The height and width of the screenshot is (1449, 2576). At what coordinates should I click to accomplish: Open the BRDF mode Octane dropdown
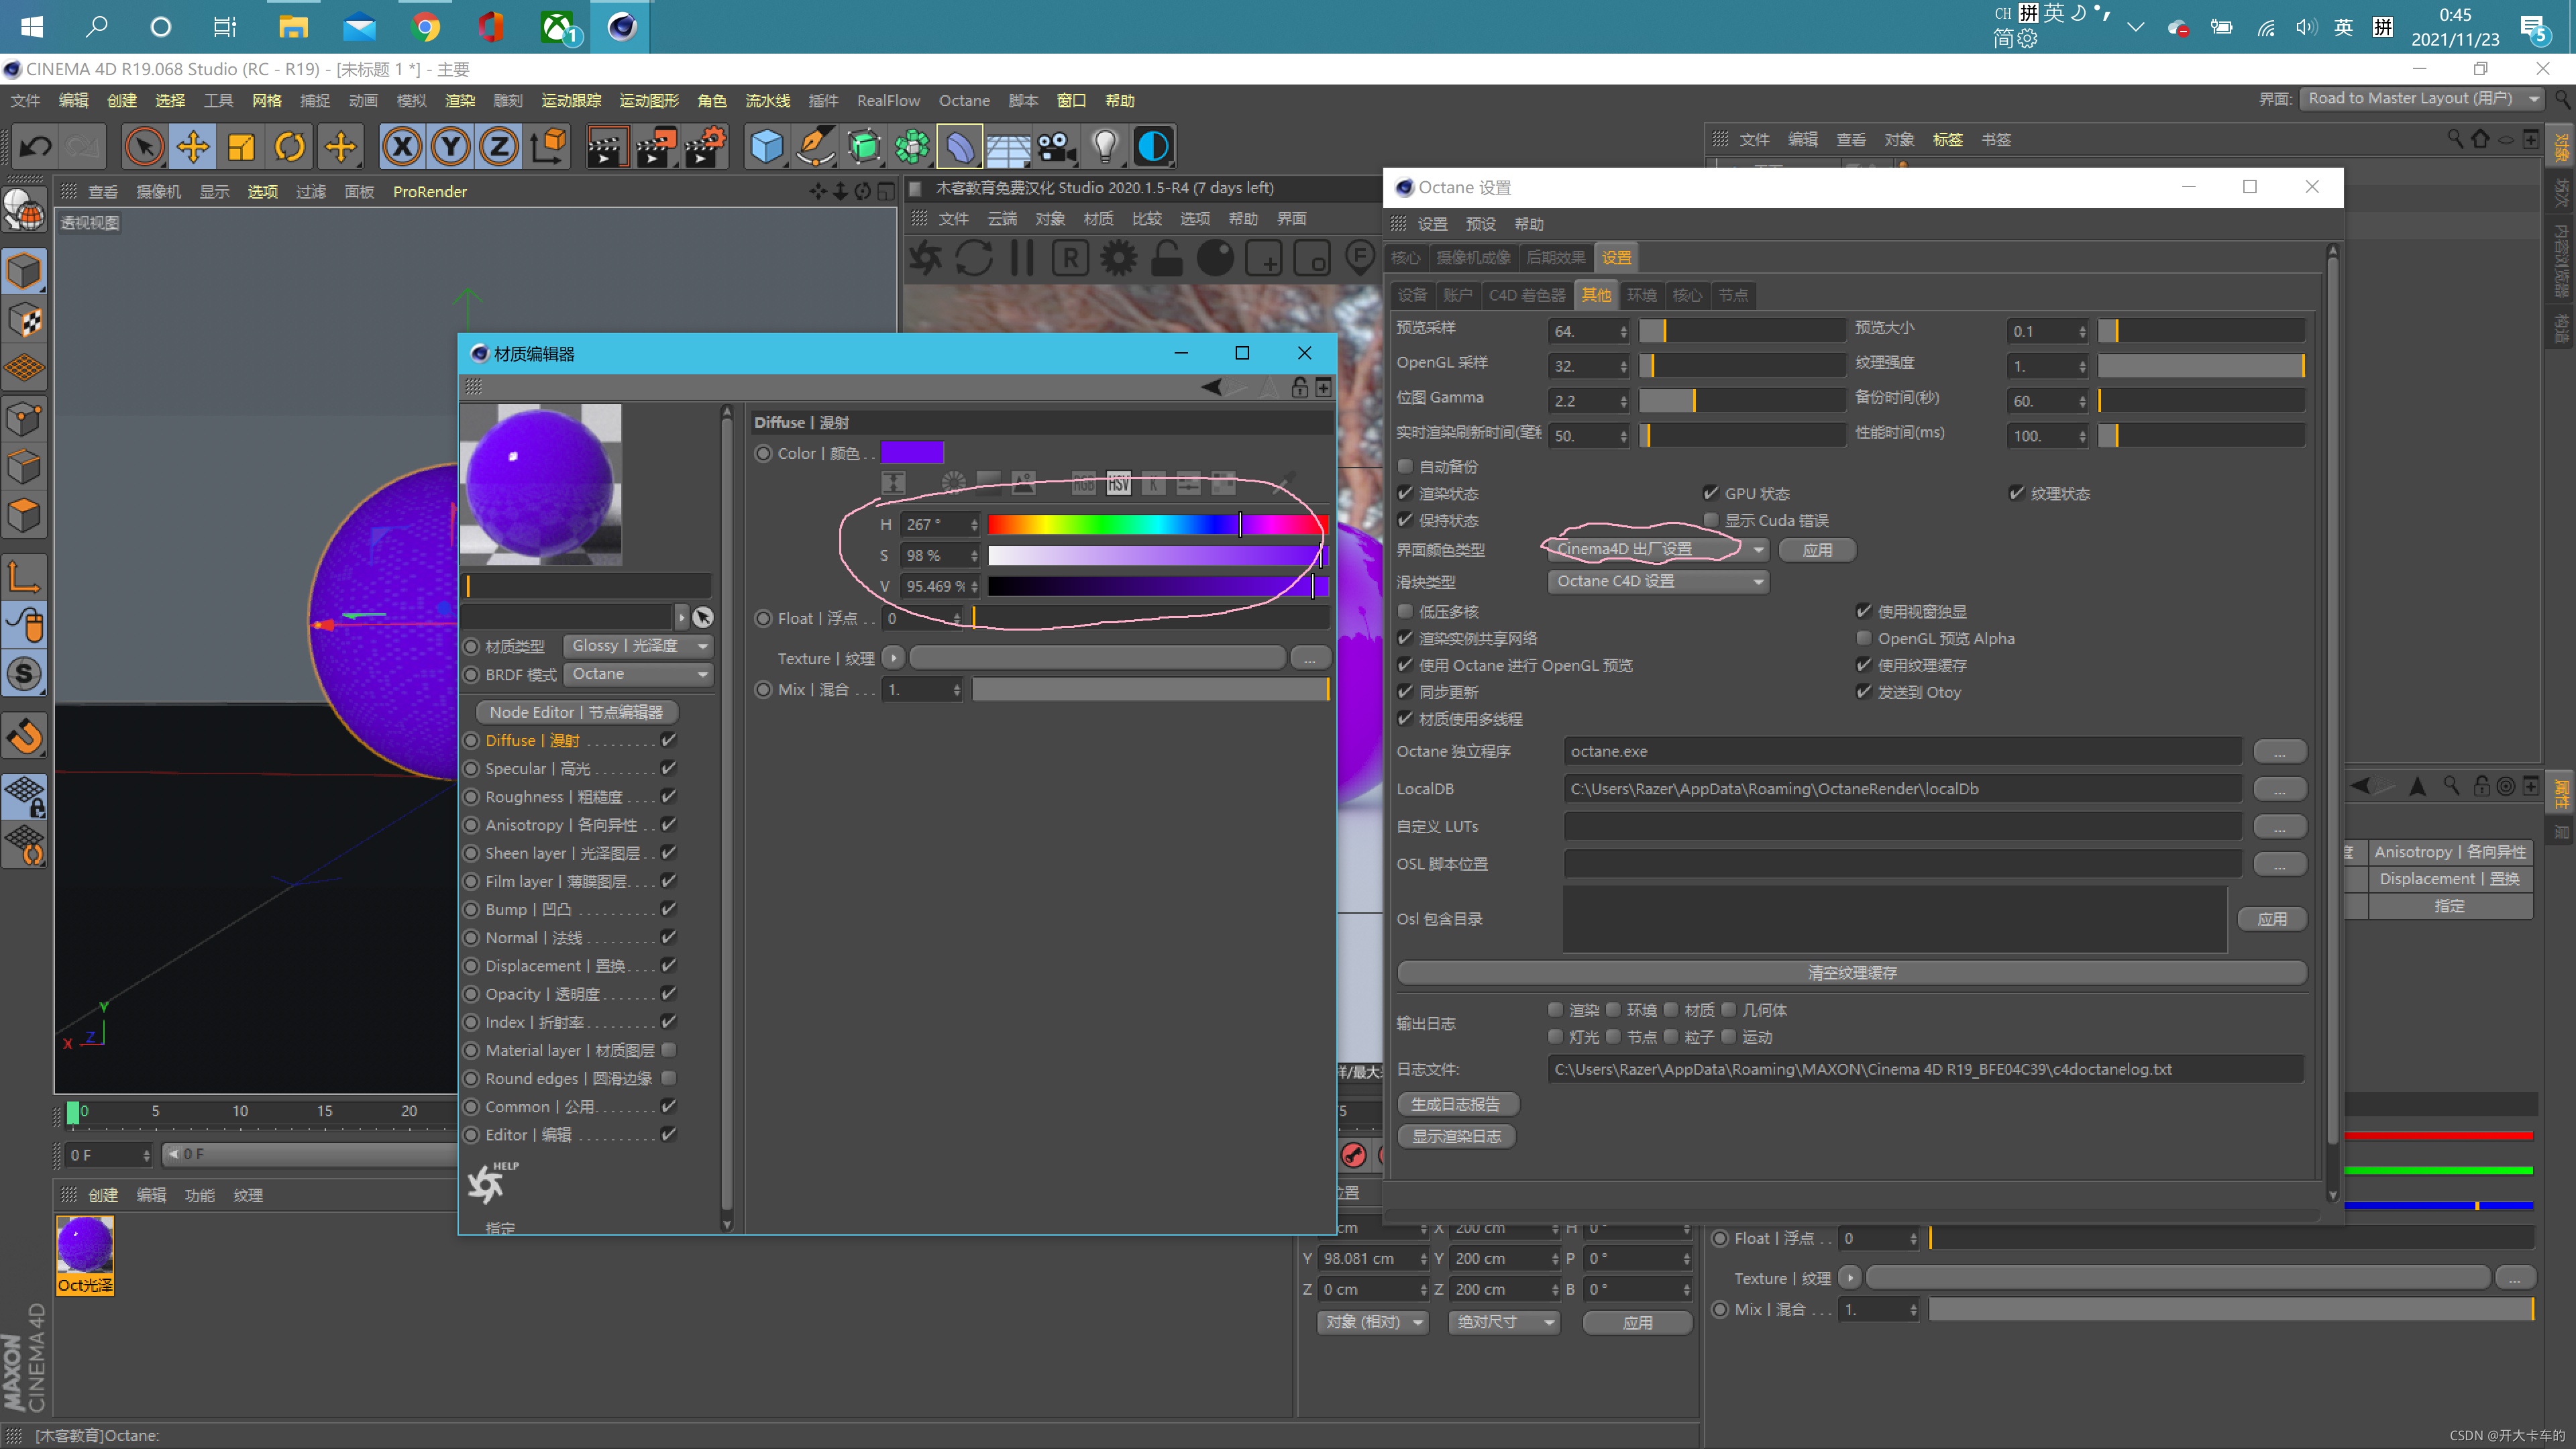pyautogui.click(x=638, y=674)
